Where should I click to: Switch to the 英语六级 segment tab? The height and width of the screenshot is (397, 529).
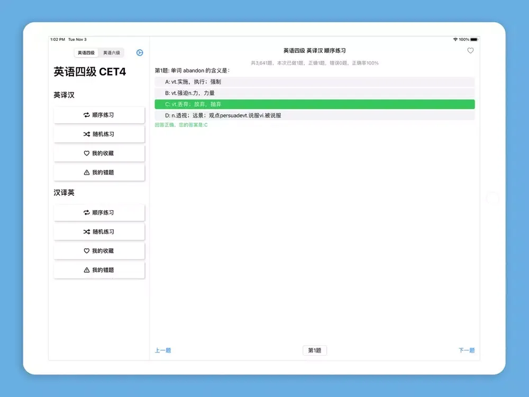point(111,52)
